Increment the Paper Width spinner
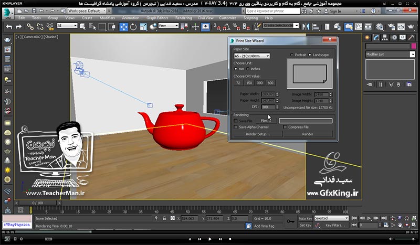 (277, 93)
